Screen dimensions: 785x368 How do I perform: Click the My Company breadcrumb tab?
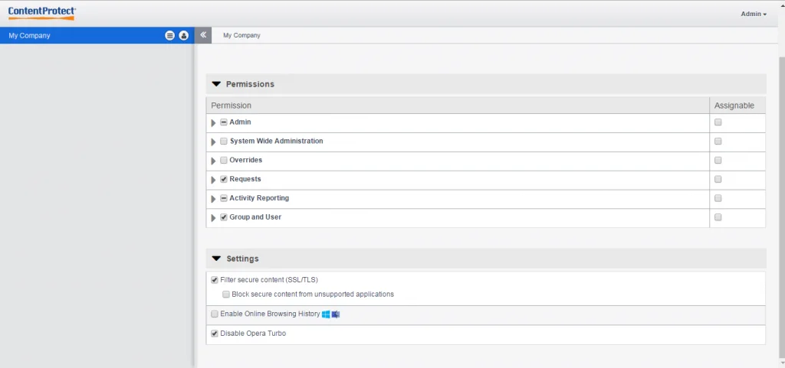(241, 35)
